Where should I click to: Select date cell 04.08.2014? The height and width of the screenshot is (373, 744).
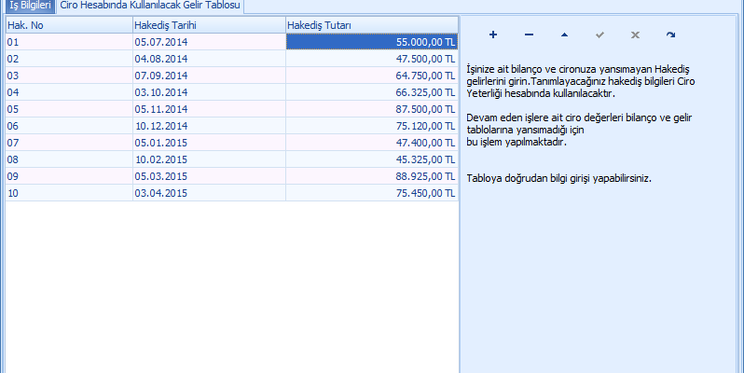tap(208, 59)
